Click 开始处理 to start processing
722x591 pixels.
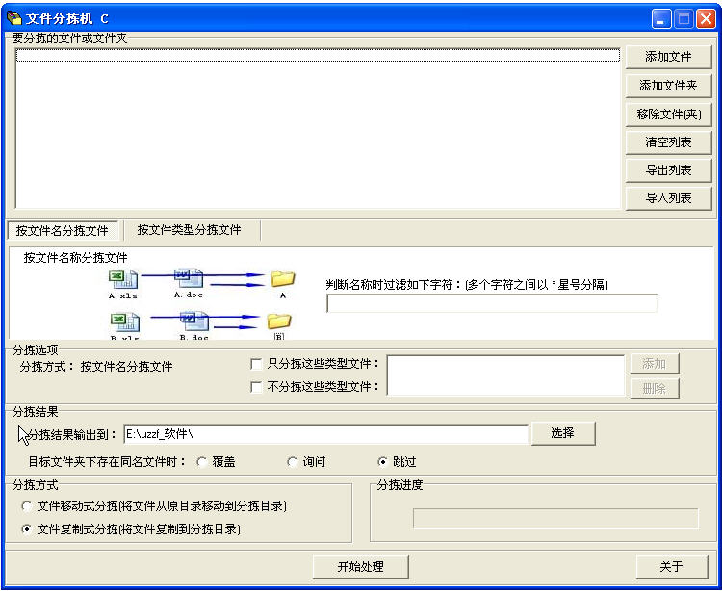coord(361,567)
